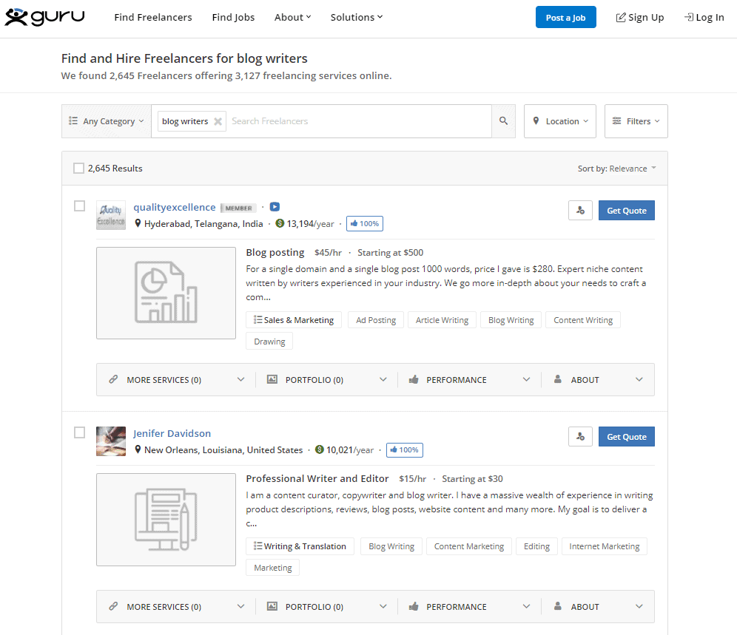Check the Jenifer Davidson result checkbox
Screen dimensions: 737x635
(x=79, y=432)
